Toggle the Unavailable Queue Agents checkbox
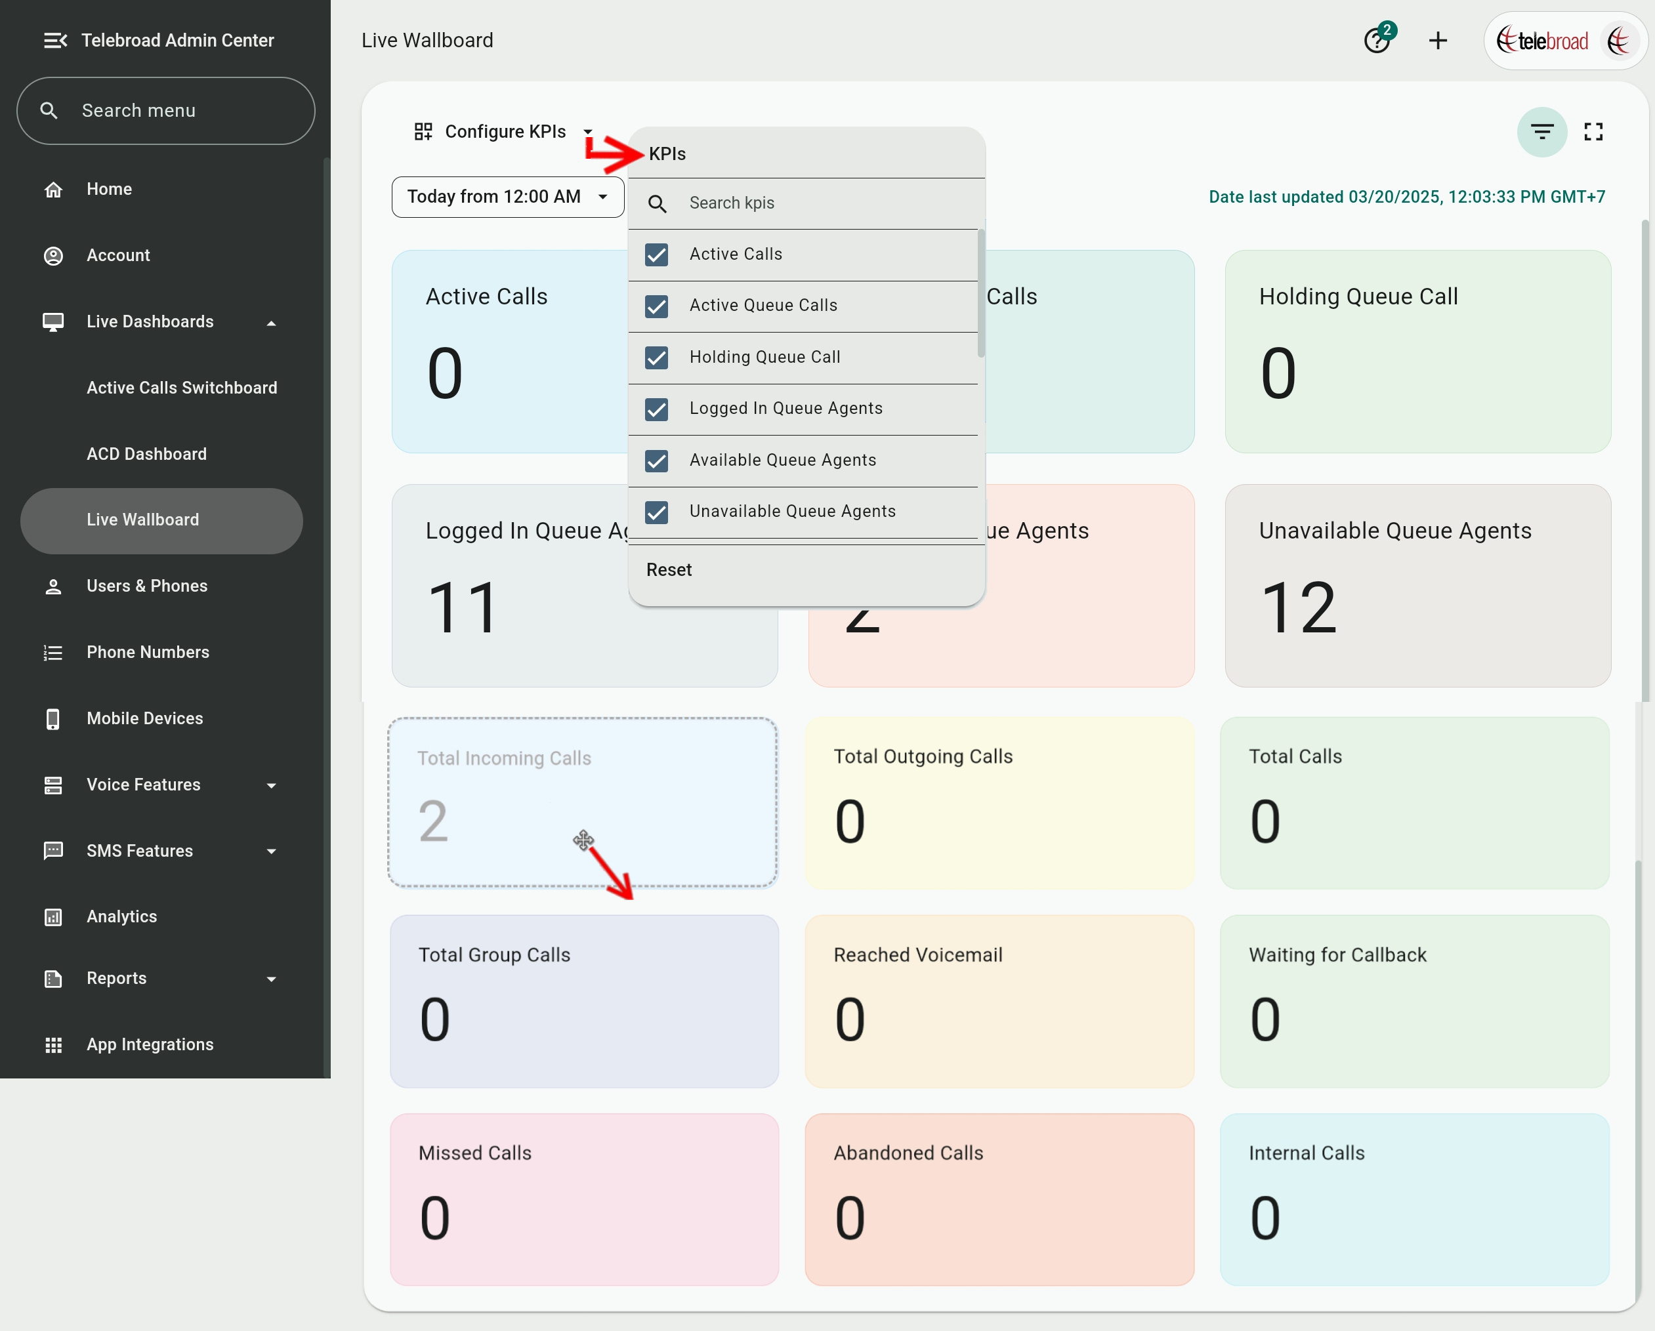This screenshot has width=1655, height=1331. pyautogui.click(x=656, y=512)
